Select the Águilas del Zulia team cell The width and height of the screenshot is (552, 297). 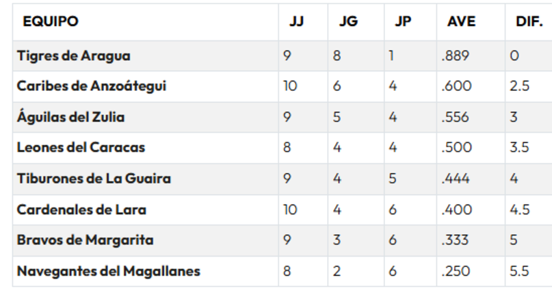71,117
